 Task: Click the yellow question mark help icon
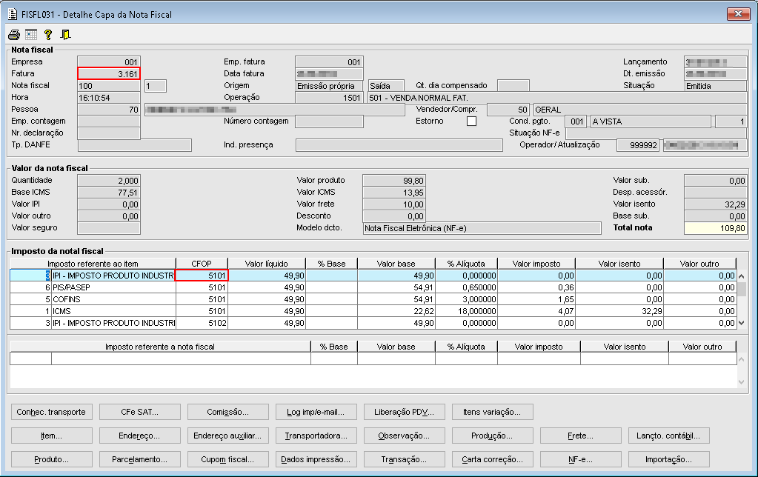click(48, 35)
